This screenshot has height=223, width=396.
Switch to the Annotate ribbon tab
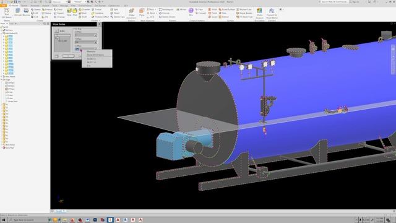(x=35, y=6)
